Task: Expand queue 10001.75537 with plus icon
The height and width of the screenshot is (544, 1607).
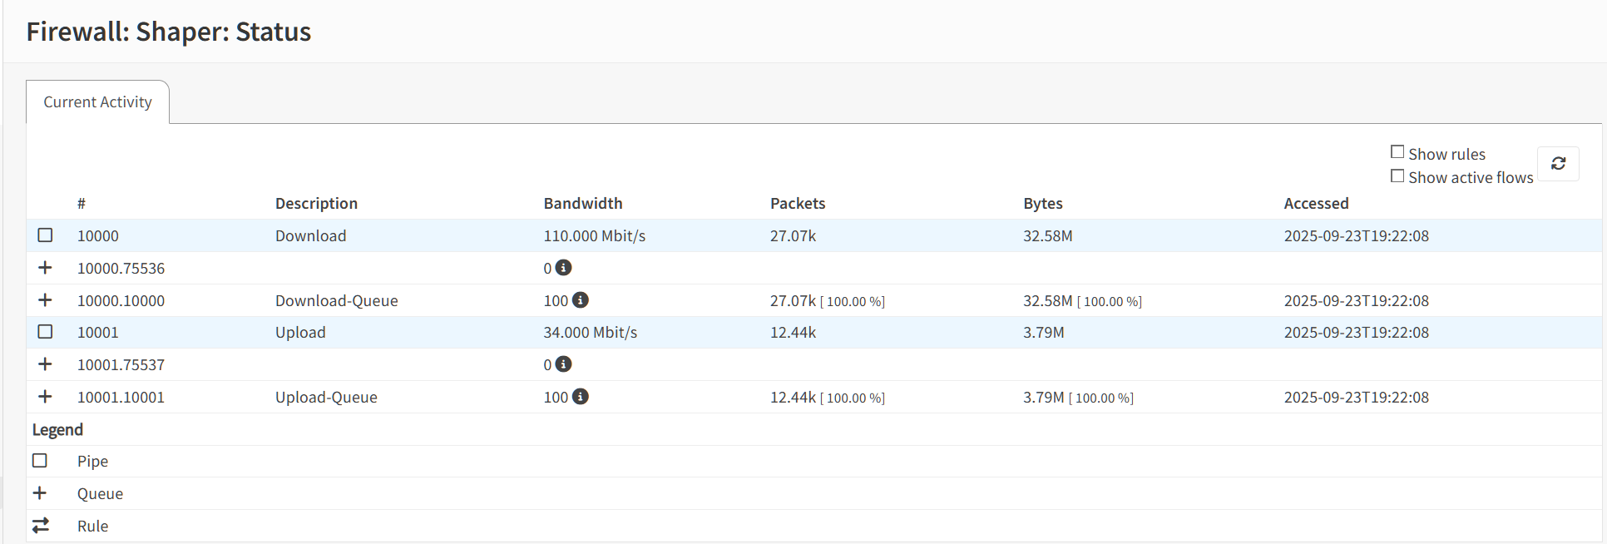Action: click(45, 364)
